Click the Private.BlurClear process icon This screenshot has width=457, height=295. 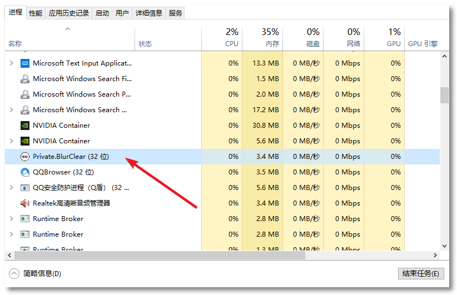pyautogui.click(x=25, y=157)
